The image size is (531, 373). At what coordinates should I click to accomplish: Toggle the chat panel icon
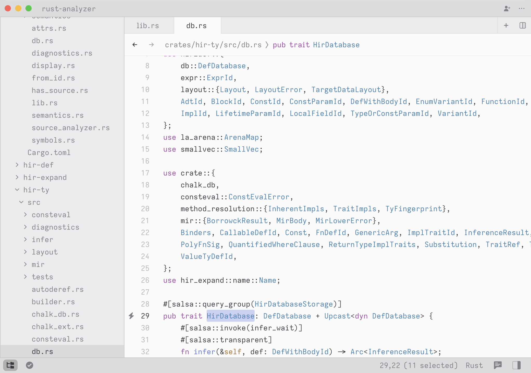pos(498,365)
